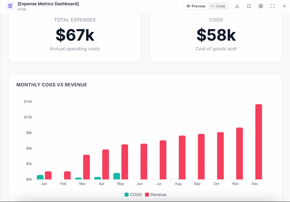Screen dimensions: 290x202
Task: Click the April COGS bar
Action: click(x=98, y=178)
